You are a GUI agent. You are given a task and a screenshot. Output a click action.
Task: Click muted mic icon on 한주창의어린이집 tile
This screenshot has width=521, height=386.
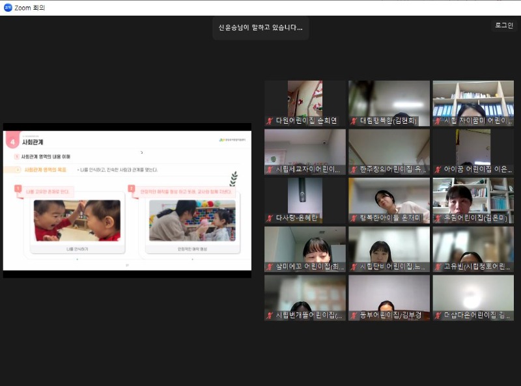click(x=354, y=170)
